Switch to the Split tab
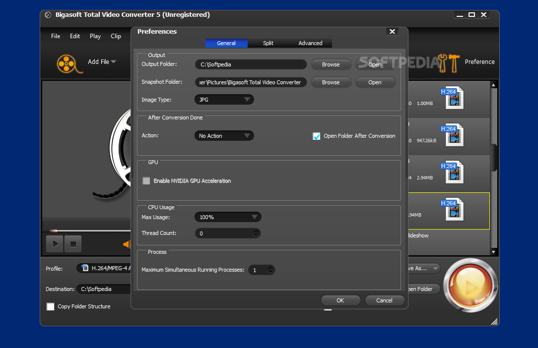The image size is (538, 348). pyautogui.click(x=268, y=43)
